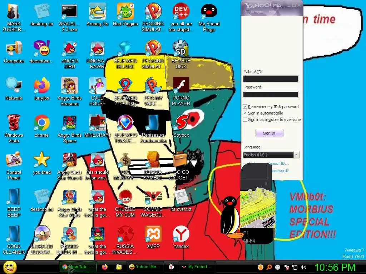The image size is (366, 274).
Task: Click the 10:56 PM taskbar clock
Action: click(335, 267)
